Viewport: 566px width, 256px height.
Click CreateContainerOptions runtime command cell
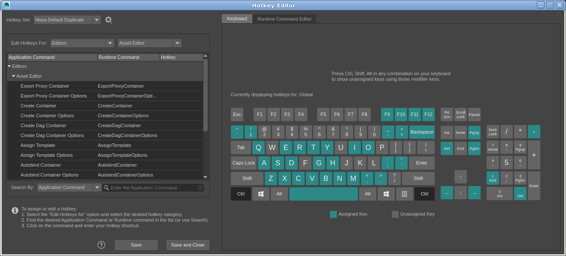(x=123, y=116)
